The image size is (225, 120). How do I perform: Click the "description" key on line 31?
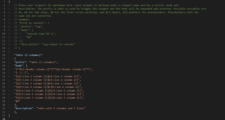click(24, 108)
